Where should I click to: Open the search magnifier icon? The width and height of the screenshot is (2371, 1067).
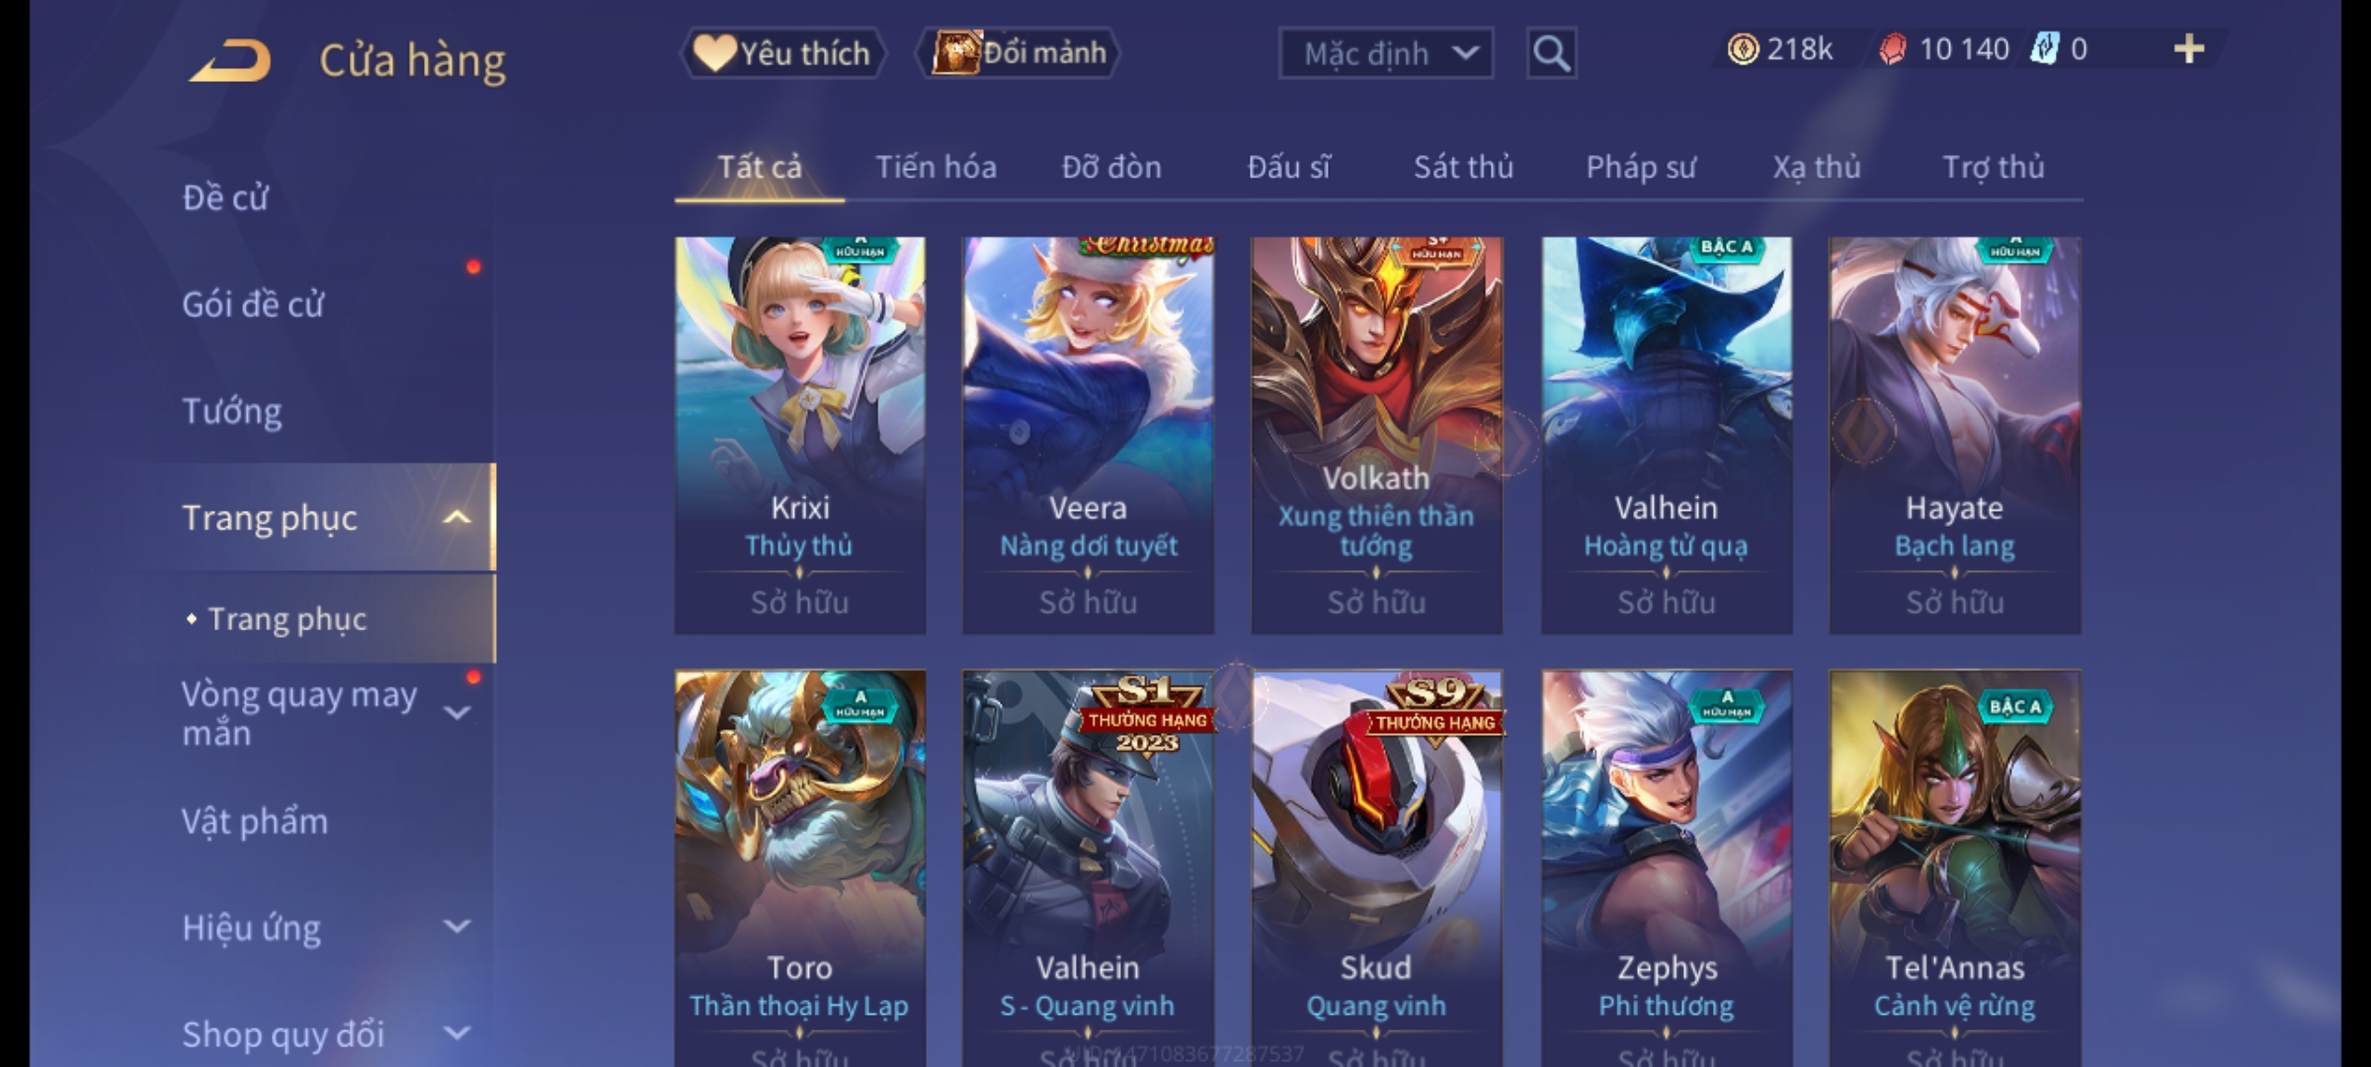(1551, 53)
